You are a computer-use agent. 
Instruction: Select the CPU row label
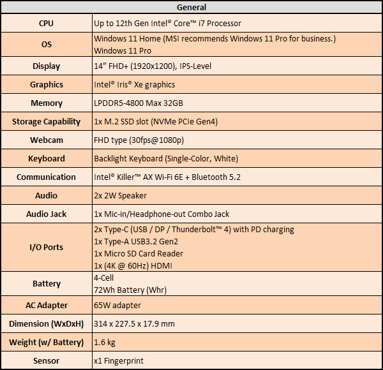point(46,24)
